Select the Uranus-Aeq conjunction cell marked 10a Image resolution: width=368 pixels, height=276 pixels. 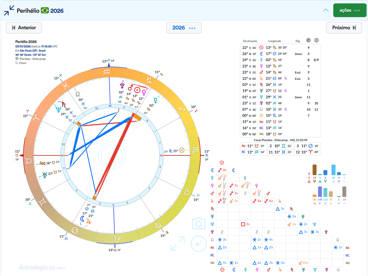[303, 263]
